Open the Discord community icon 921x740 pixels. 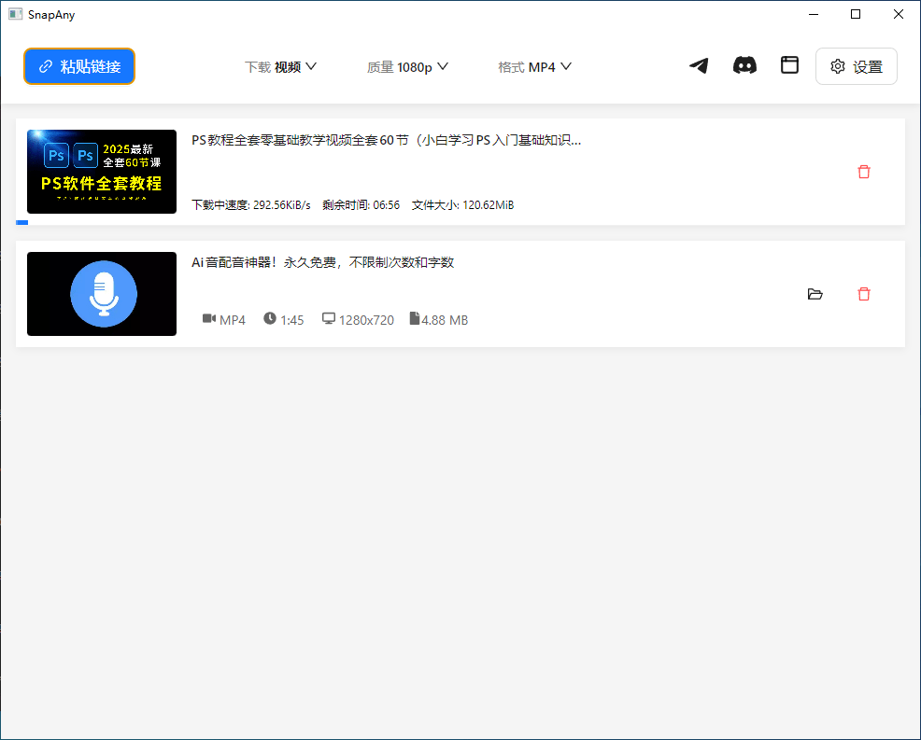click(744, 65)
